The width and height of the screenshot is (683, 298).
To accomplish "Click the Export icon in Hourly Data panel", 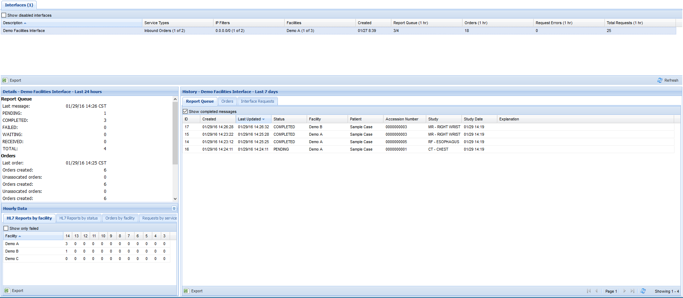I will click(7, 291).
